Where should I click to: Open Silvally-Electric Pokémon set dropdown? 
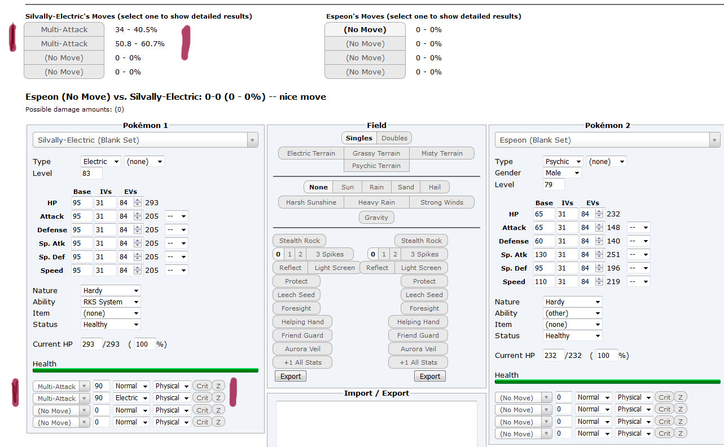[145, 140]
